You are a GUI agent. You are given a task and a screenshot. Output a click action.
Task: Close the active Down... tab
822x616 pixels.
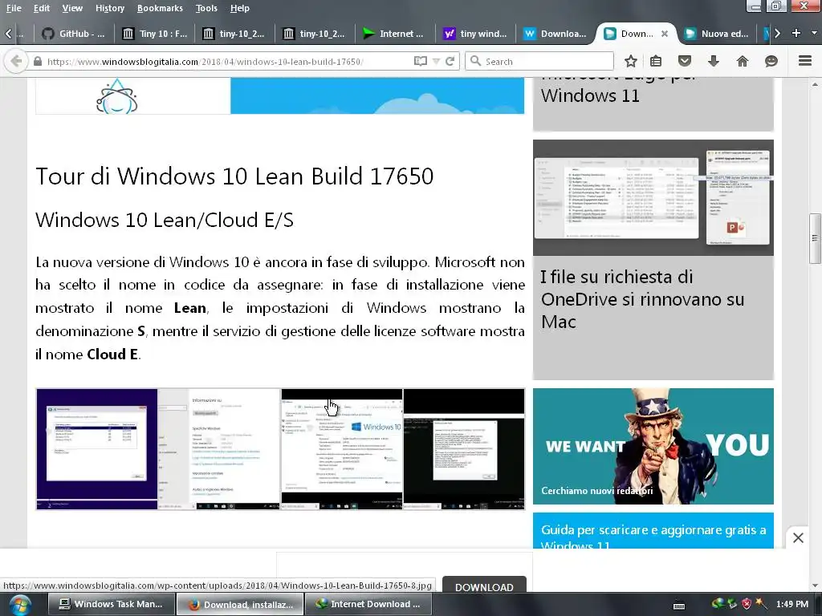click(664, 34)
